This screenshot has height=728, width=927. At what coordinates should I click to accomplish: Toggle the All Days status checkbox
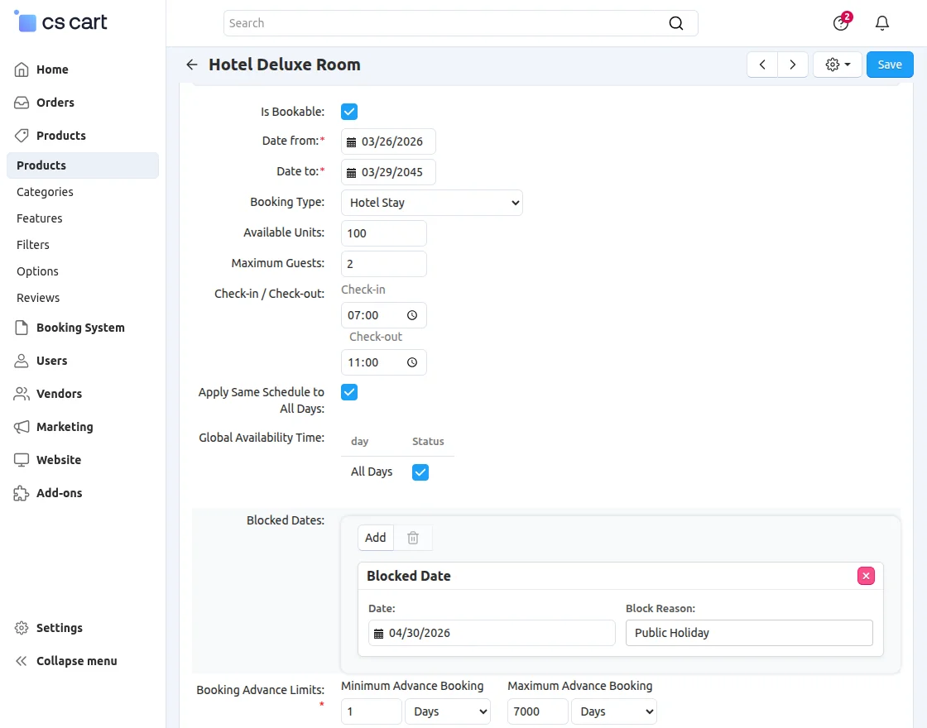(x=420, y=472)
